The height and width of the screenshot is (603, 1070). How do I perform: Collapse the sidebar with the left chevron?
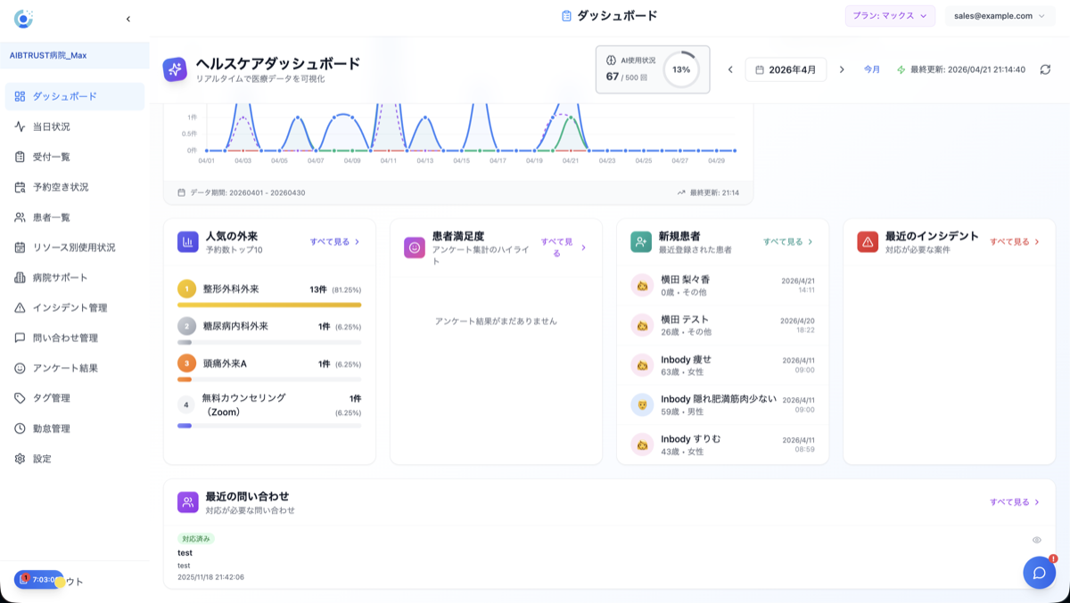[128, 18]
